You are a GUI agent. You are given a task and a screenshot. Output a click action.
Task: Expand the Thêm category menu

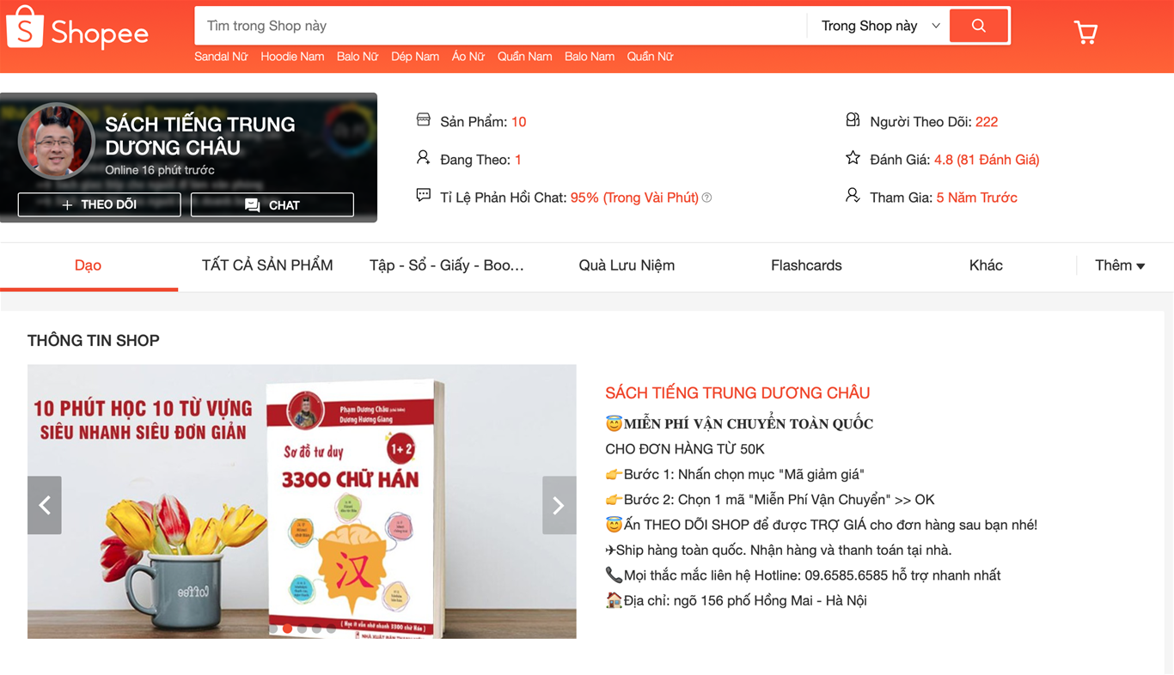(x=1120, y=265)
